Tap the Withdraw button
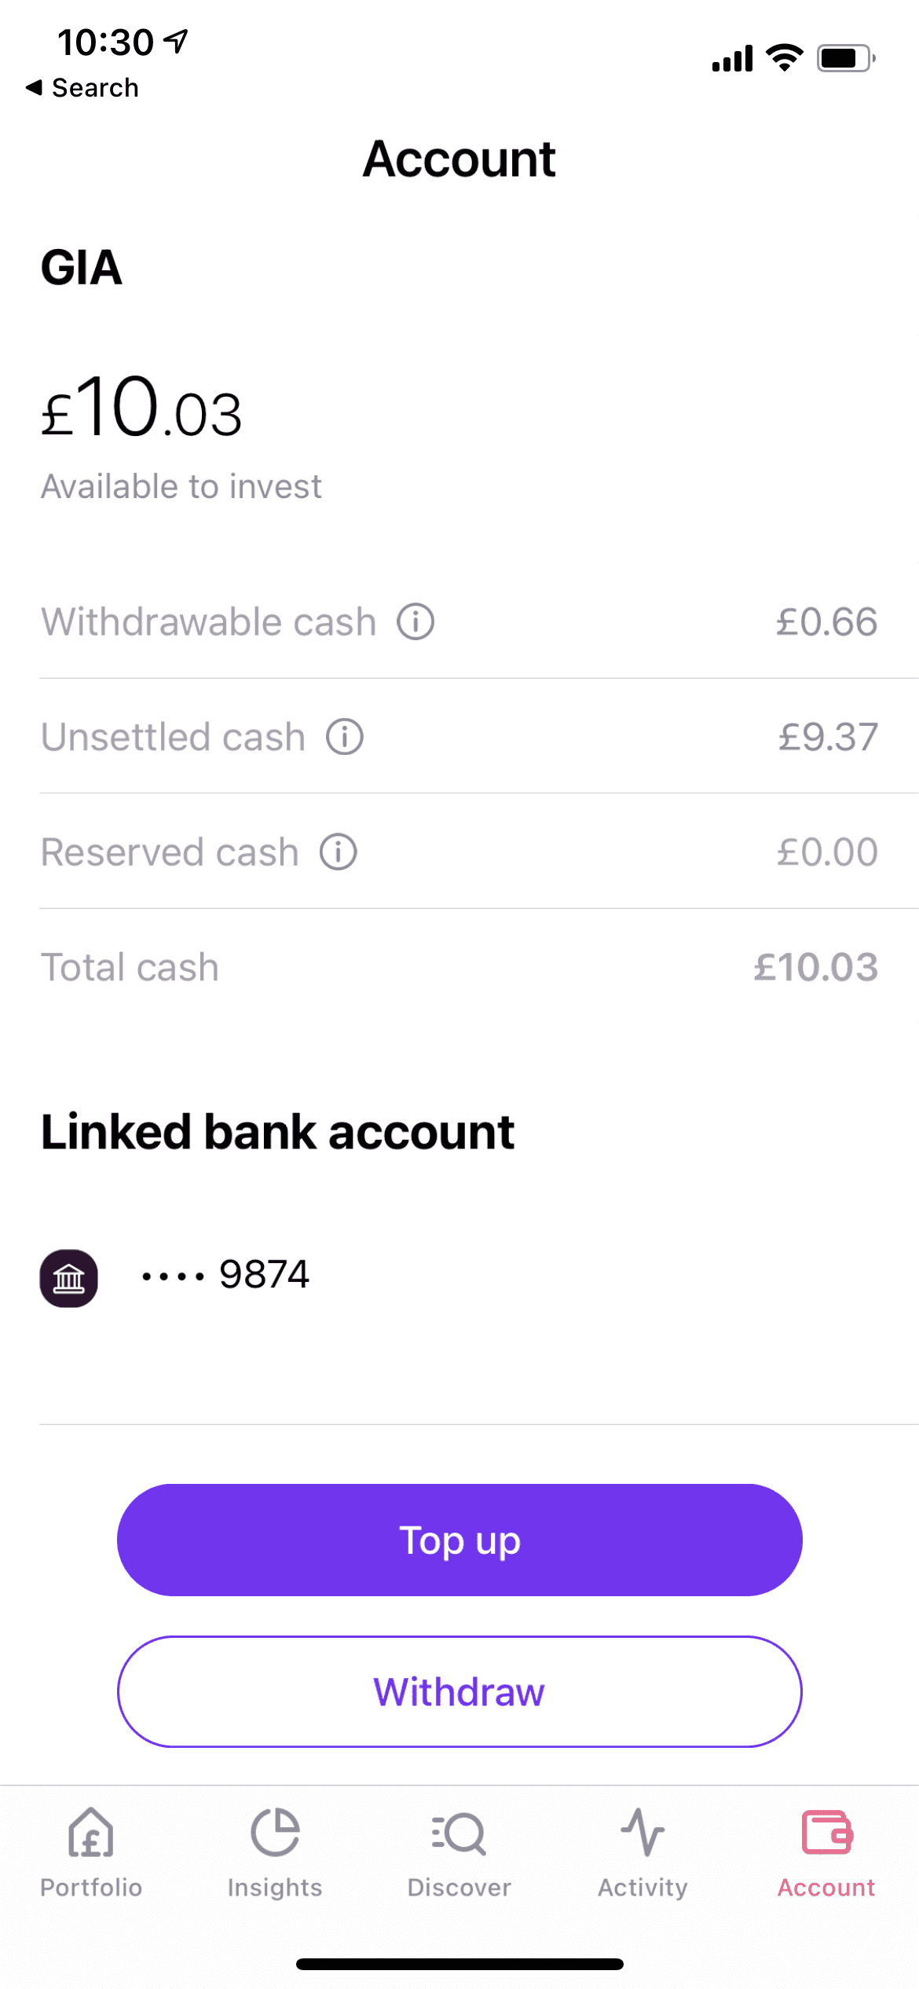 coord(459,1691)
